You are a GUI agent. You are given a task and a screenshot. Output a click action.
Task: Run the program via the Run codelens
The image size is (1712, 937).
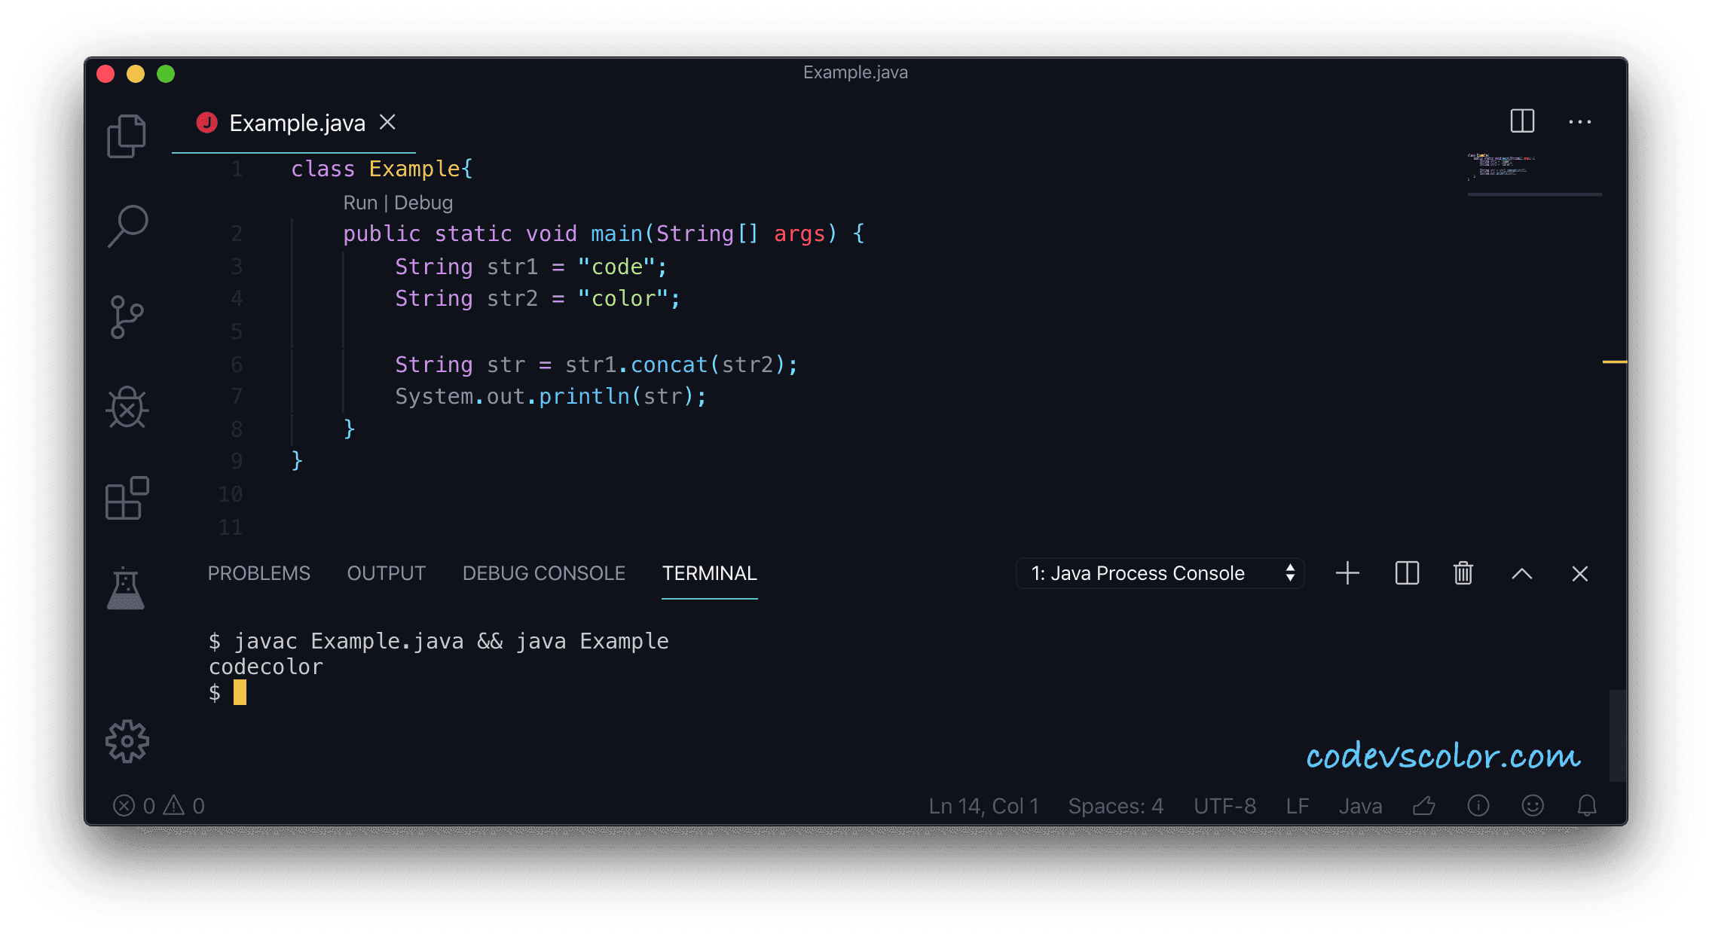pos(360,202)
